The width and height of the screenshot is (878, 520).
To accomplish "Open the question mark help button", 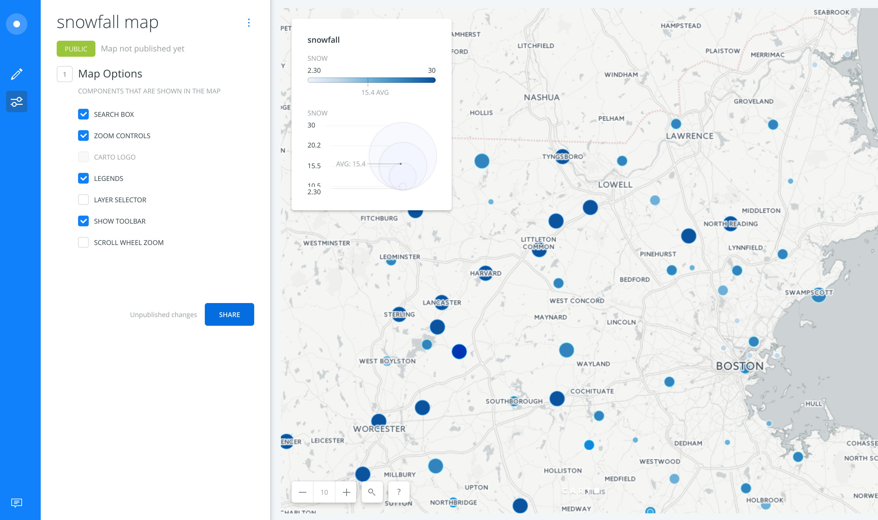I will click(399, 492).
